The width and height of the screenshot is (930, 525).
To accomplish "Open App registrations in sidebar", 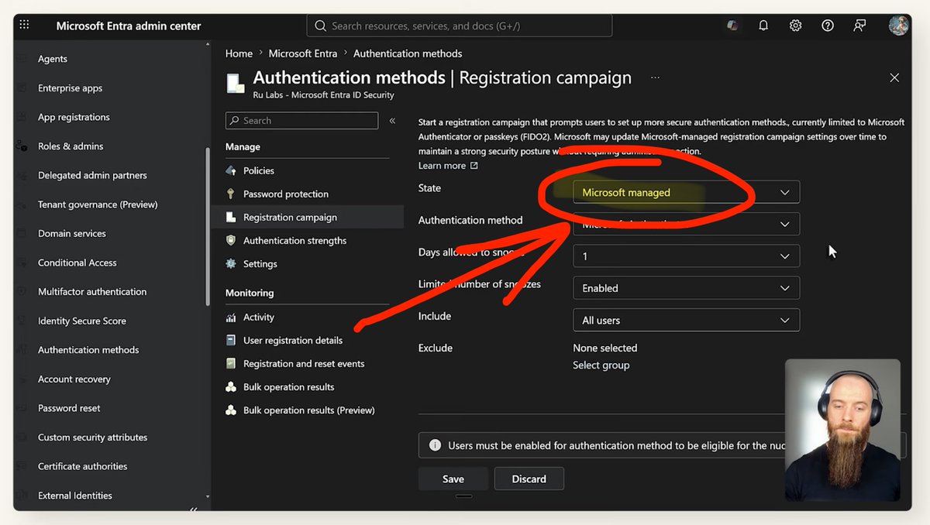I will click(74, 117).
